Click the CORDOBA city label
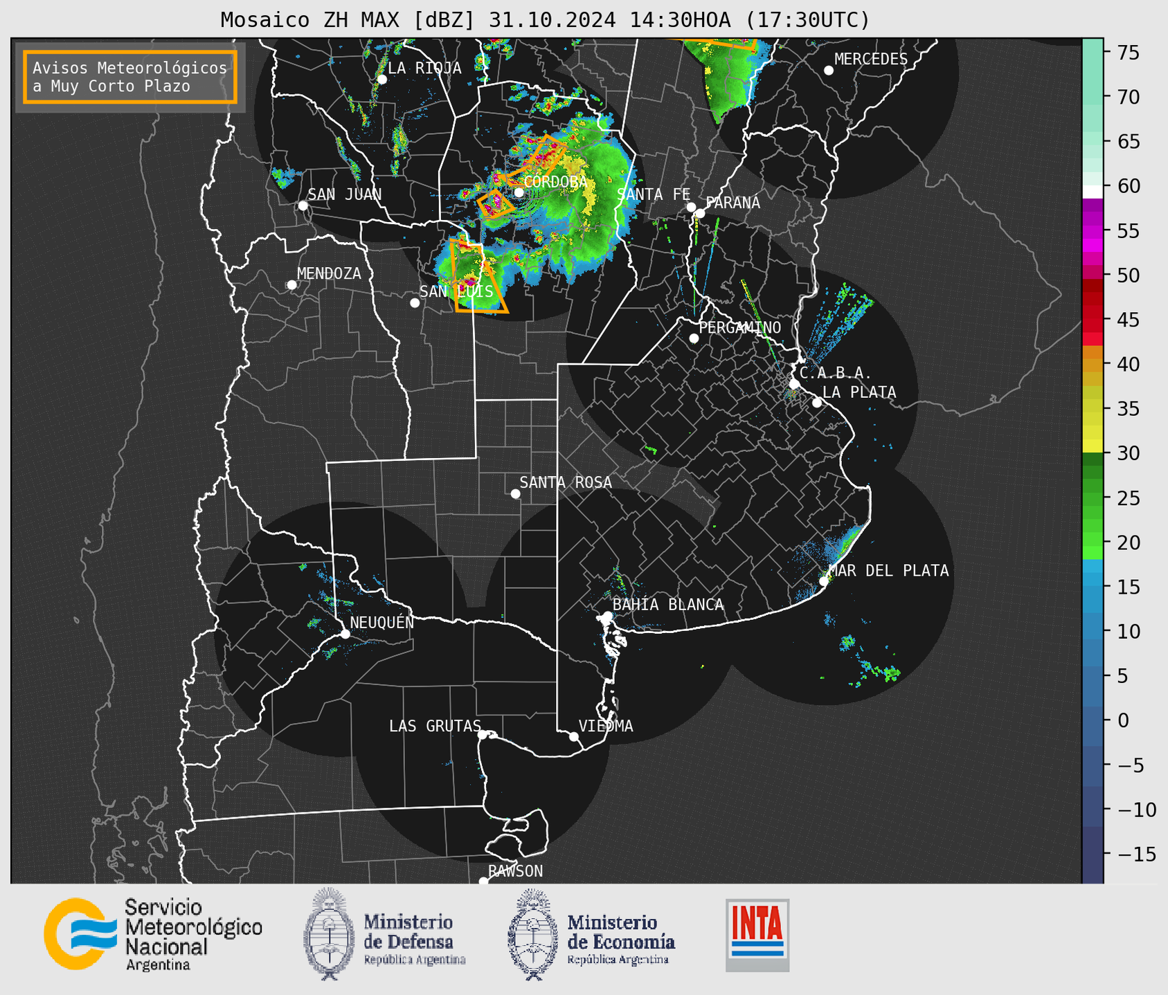Image resolution: width=1168 pixels, height=995 pixels. (555, 182)
